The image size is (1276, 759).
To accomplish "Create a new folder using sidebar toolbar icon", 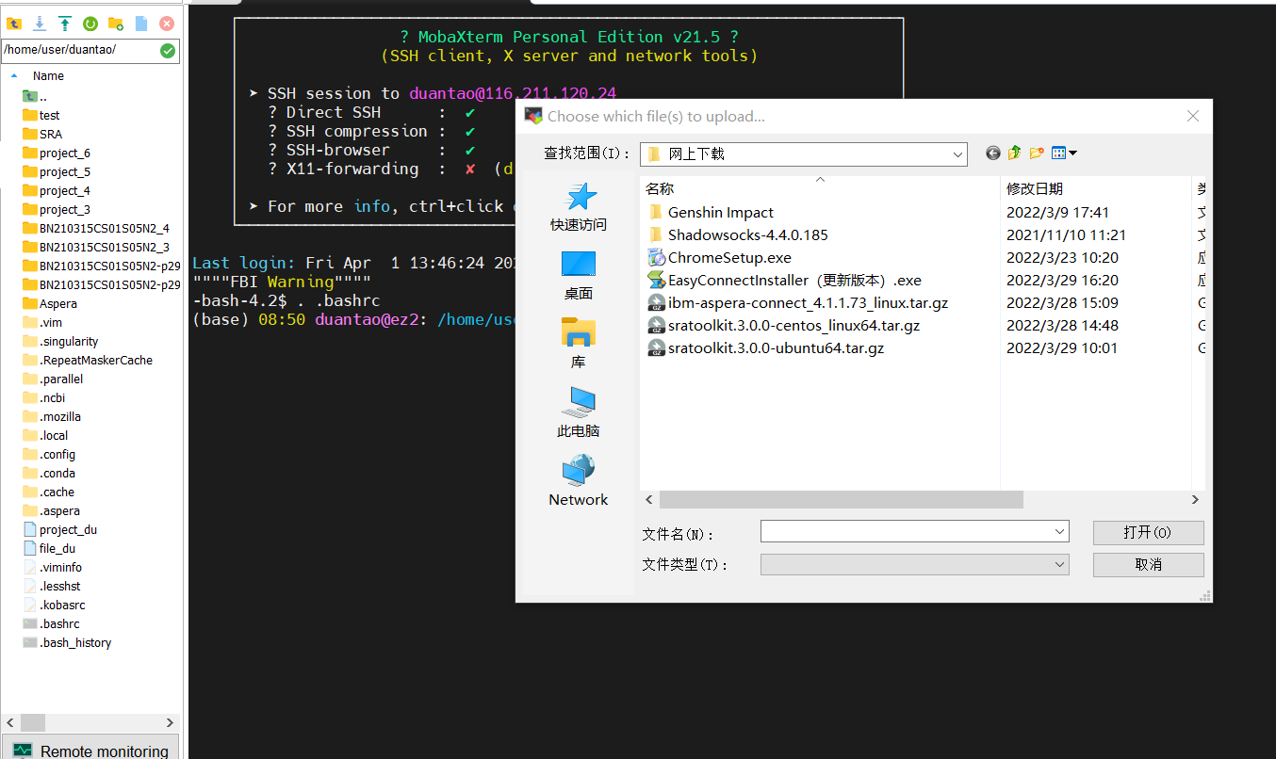I will [115, 24].
